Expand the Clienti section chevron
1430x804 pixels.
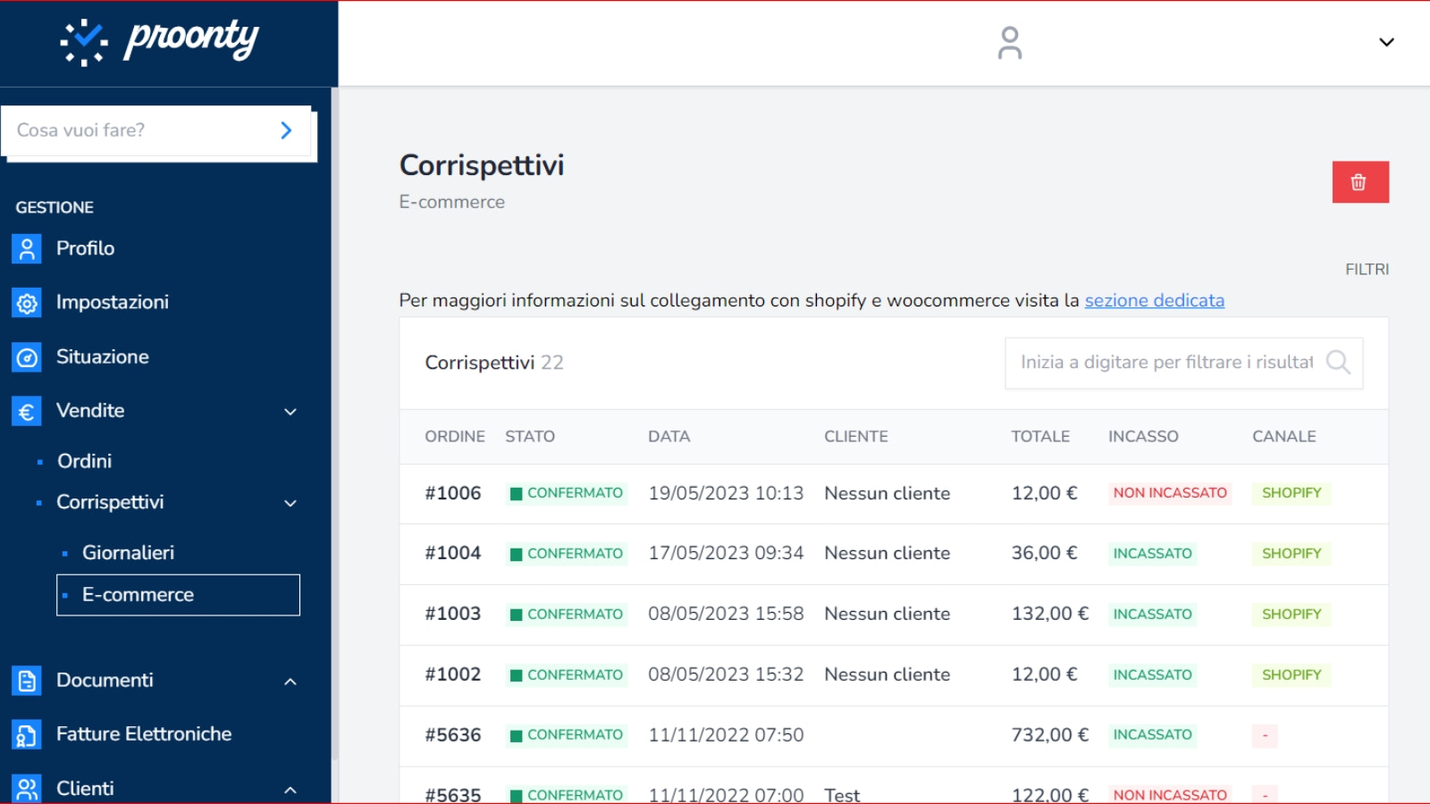tap(290, 790)
